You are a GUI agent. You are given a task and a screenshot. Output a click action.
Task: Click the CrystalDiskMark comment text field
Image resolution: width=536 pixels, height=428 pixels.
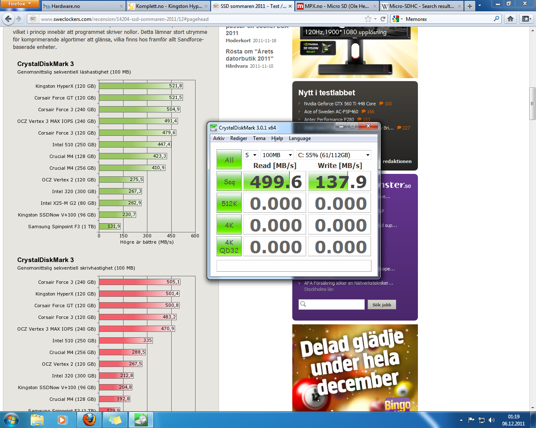294,266
